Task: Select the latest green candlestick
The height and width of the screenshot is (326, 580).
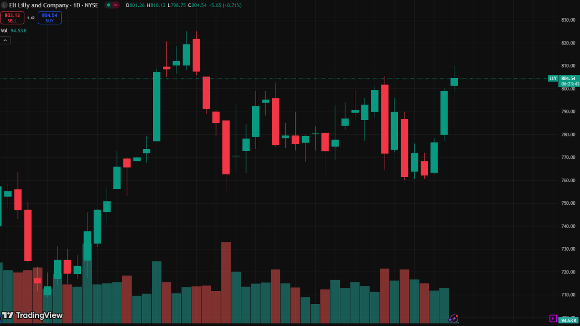Action: 454,82
